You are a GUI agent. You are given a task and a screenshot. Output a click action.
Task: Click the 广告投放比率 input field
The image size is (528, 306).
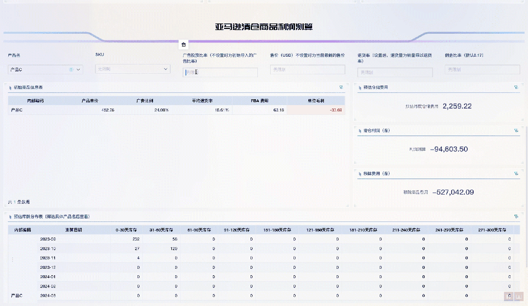click(x=220, y=72)
